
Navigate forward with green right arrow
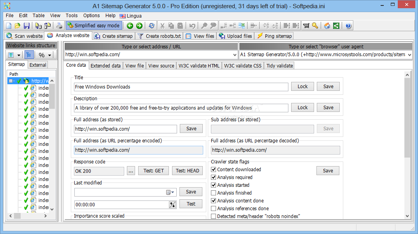point(139,26)
